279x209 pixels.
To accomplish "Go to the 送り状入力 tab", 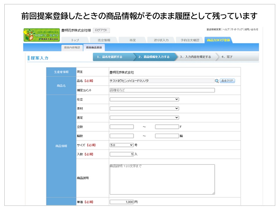I will tap(161, 40).
